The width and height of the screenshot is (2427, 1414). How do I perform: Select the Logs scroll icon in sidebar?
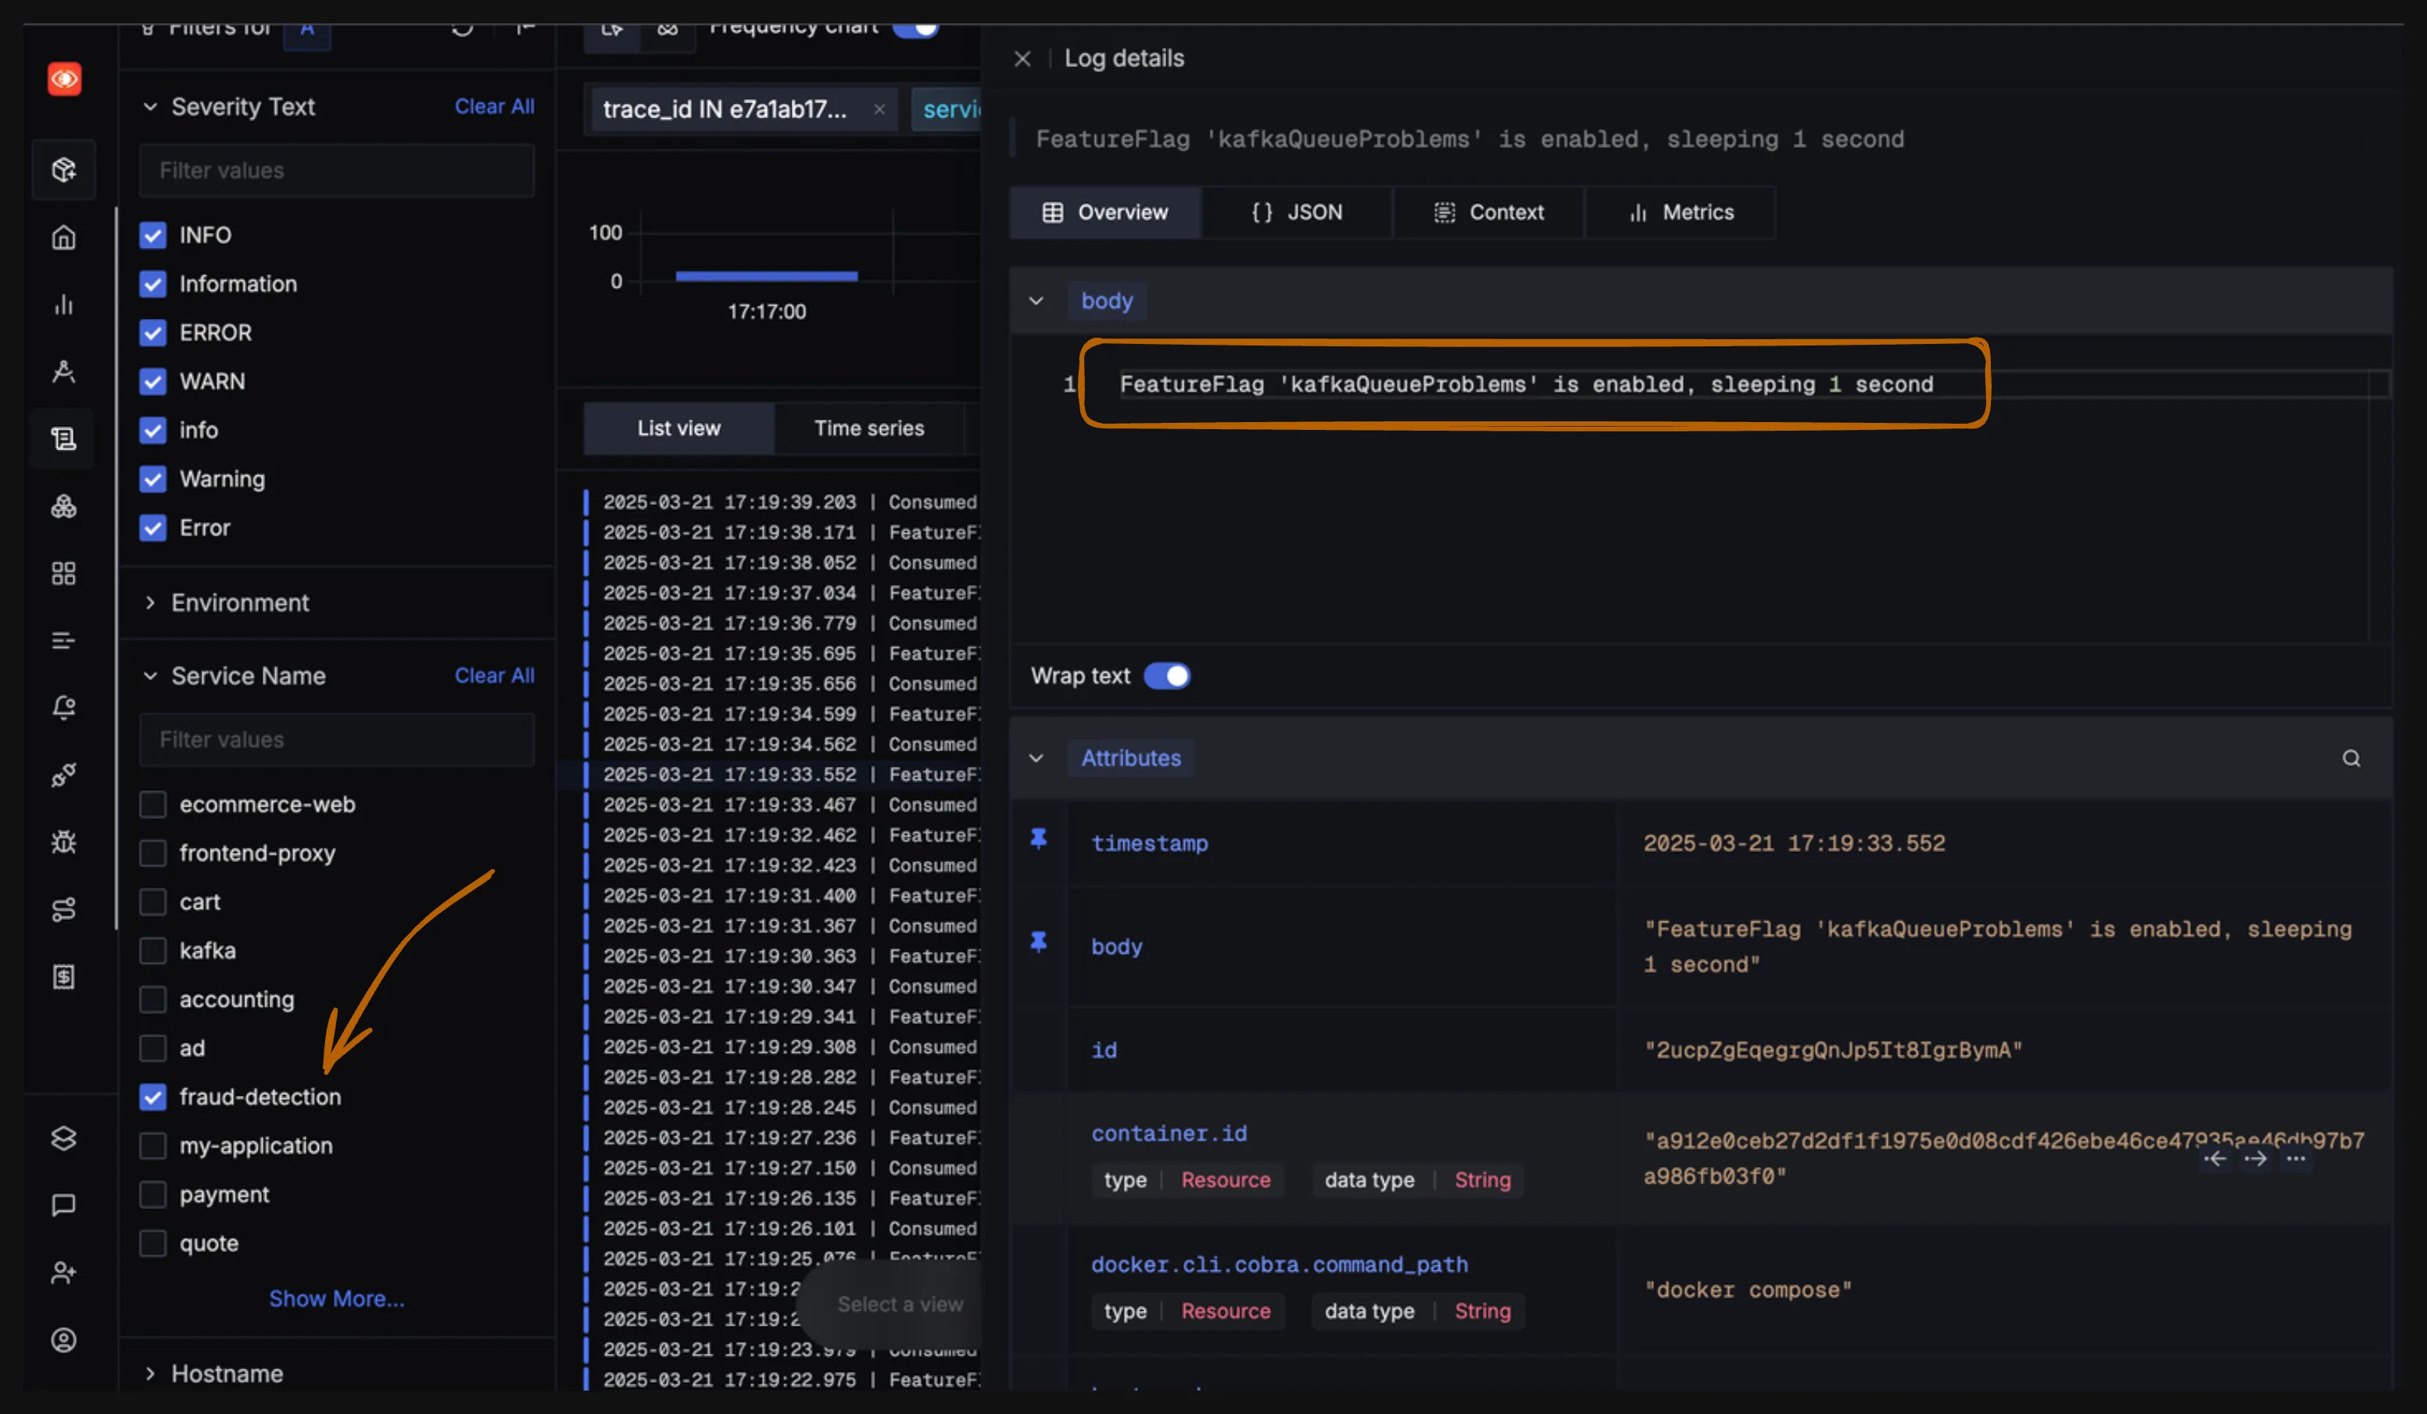click(x=63, y=439)
